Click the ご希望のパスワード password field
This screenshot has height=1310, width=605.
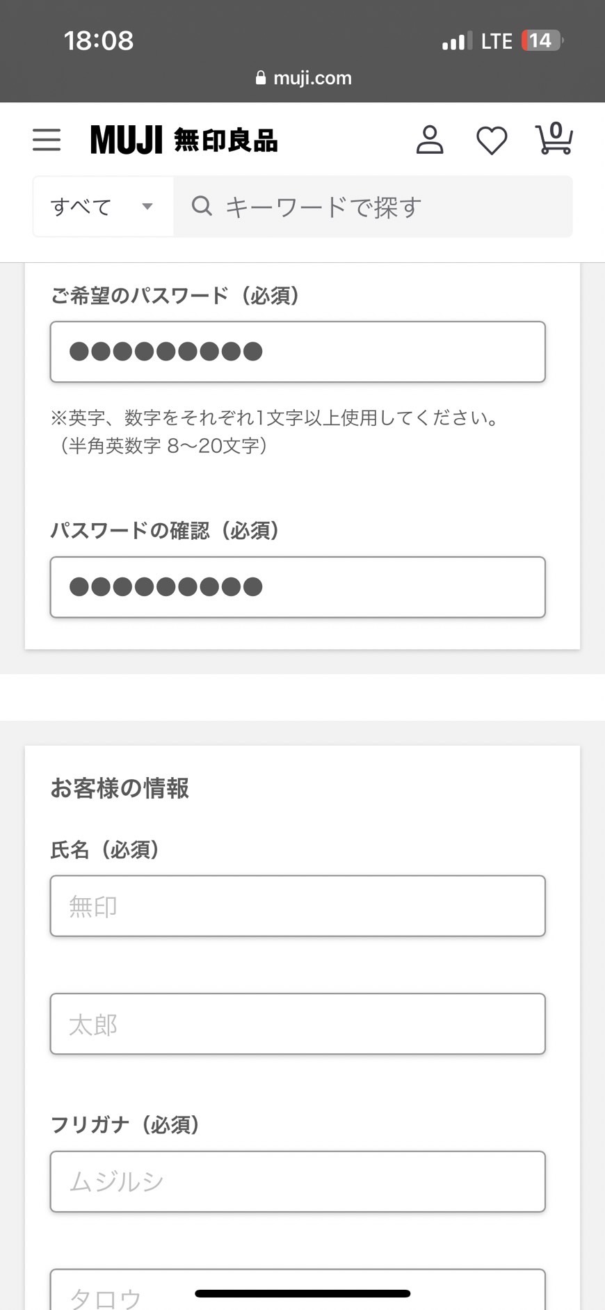tap(298, 352)
